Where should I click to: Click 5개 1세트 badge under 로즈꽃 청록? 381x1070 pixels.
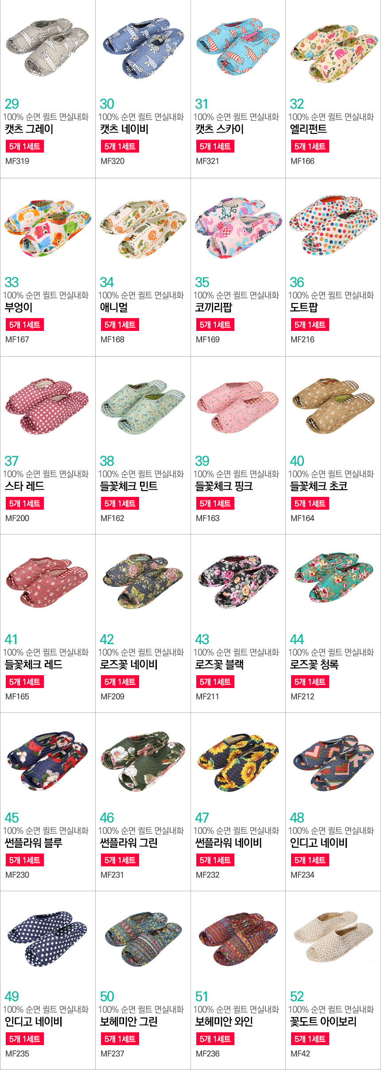pos(310,682)
